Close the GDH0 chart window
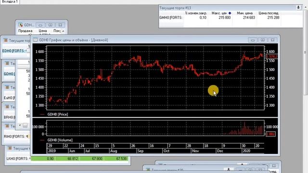Viewport: 308px width, 173px height. click(273, 40)
